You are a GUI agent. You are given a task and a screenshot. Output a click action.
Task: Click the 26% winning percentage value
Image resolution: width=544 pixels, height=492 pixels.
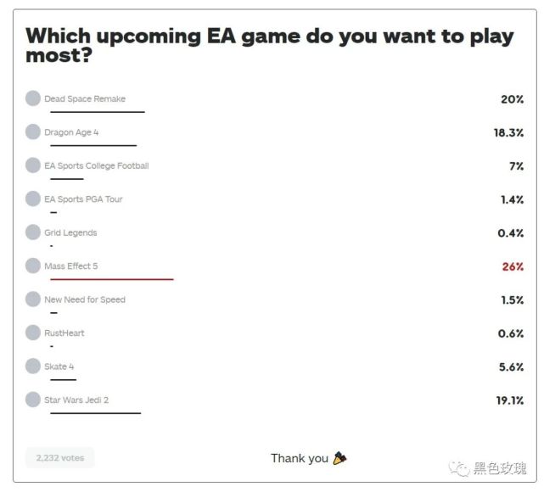pos(513,266)
